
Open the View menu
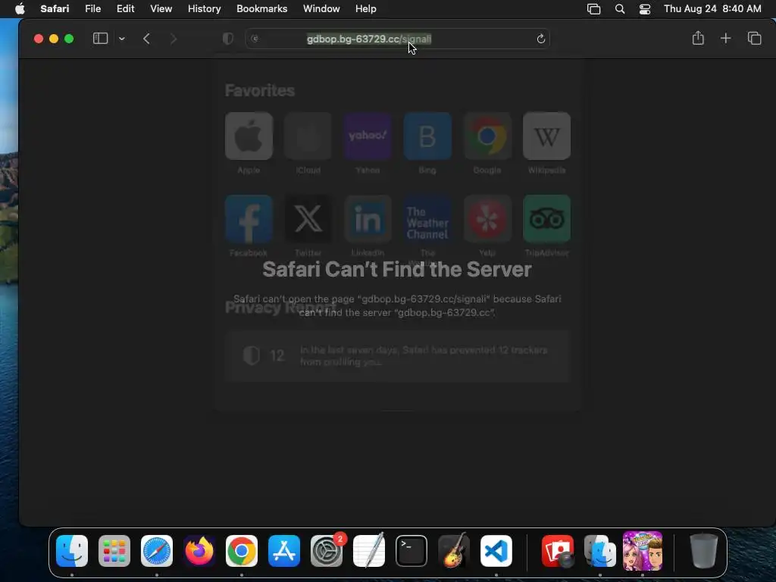pyautogui.click(x=161, y=9)
